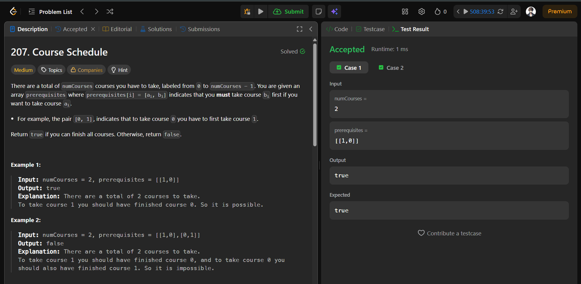This screenshot has height=284, width=581.
Task: Submit the solution
Action: [x=289, y=12]
